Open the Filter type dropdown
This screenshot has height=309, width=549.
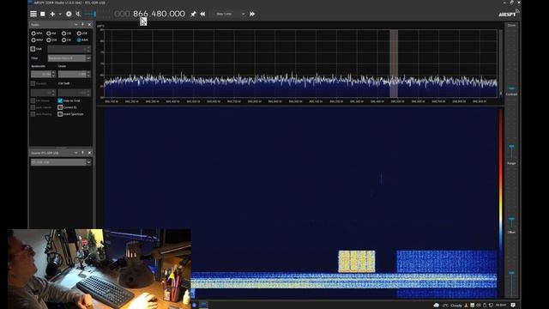pos(69,58)
